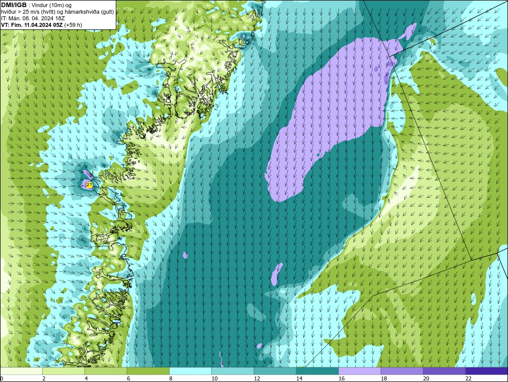Screen dimensions: 508x382
Task: Click the legend scale label '16'
Action: [x=341, y=379]
